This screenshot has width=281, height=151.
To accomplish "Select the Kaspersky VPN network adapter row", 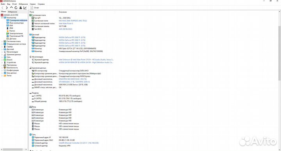I will 51,146.
